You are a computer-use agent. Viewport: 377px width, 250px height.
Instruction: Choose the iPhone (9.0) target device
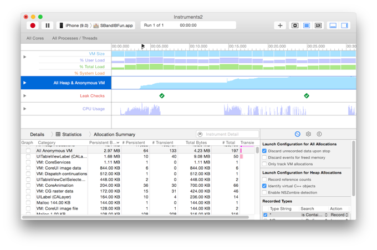(x=74, y=25)
